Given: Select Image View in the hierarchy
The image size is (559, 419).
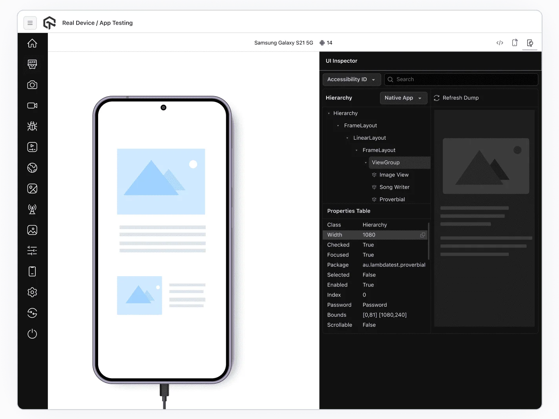Looking at the screenshot, I should coord(394,175).
